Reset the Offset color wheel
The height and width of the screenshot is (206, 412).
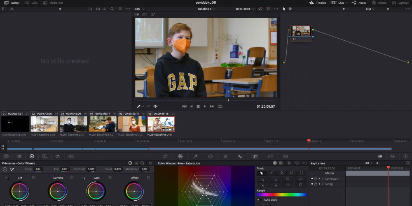click(148, 178)
